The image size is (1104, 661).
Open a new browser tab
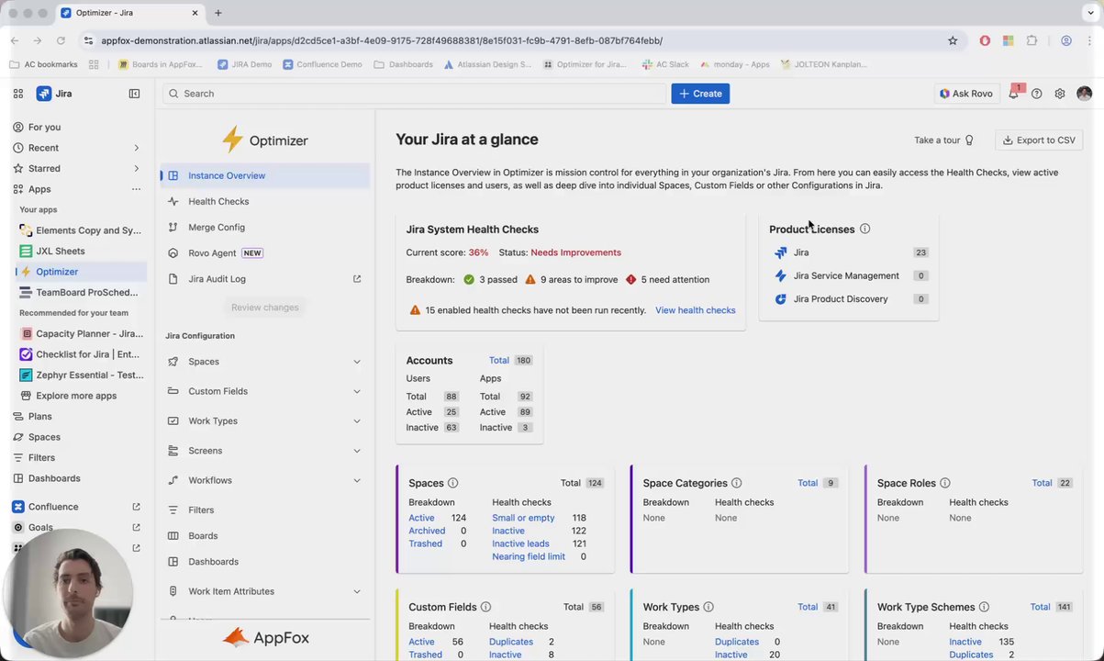pos(217,13)
